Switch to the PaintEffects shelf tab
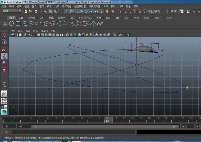Viewport: 201px width, 142px height. (x=85, y=18)
